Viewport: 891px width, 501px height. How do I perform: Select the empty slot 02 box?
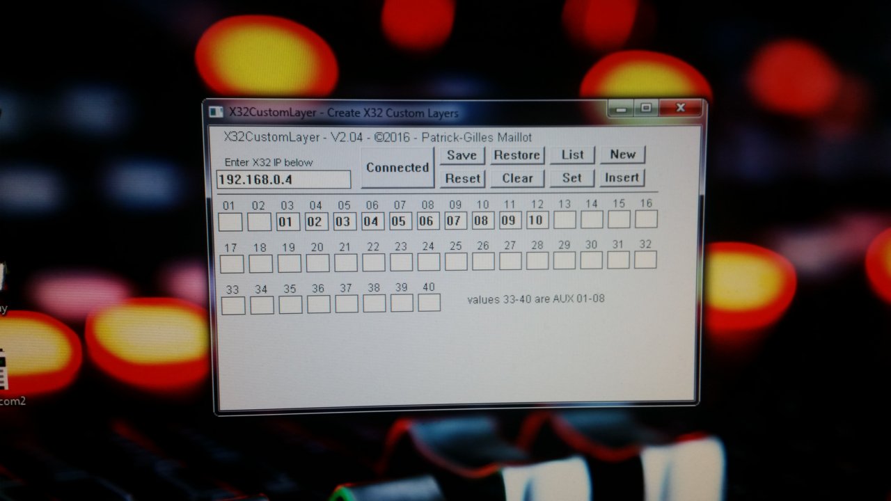coord(259,222)
